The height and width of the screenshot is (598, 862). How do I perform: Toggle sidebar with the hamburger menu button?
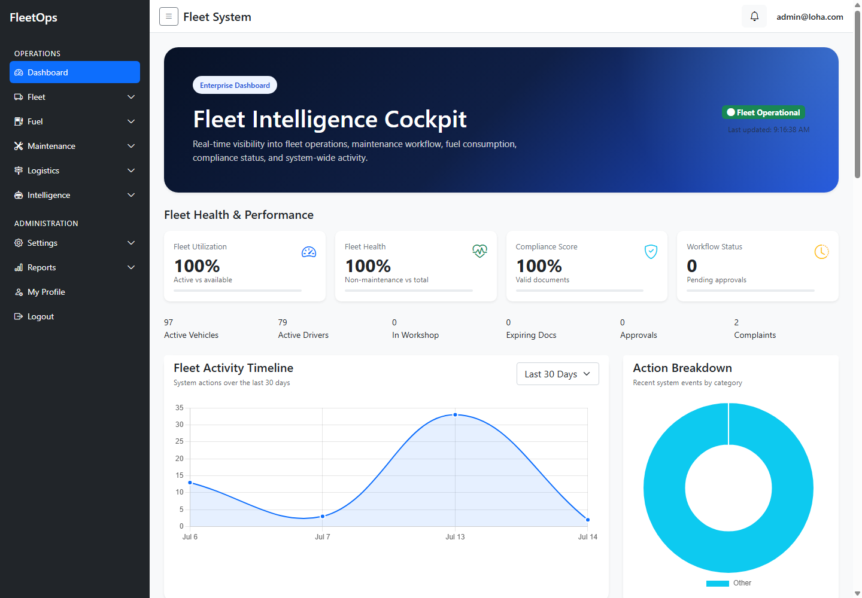click(x=169, y=16)
